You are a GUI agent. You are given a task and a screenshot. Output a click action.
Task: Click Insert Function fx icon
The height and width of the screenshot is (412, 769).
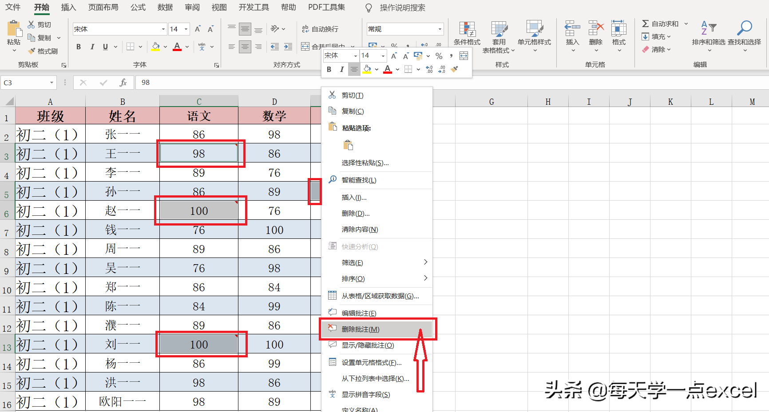pyautogui.click(x=123, y=83)
